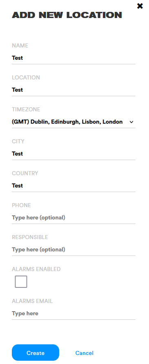
Task: Click the blue Create button
Action: coord(36,353)
